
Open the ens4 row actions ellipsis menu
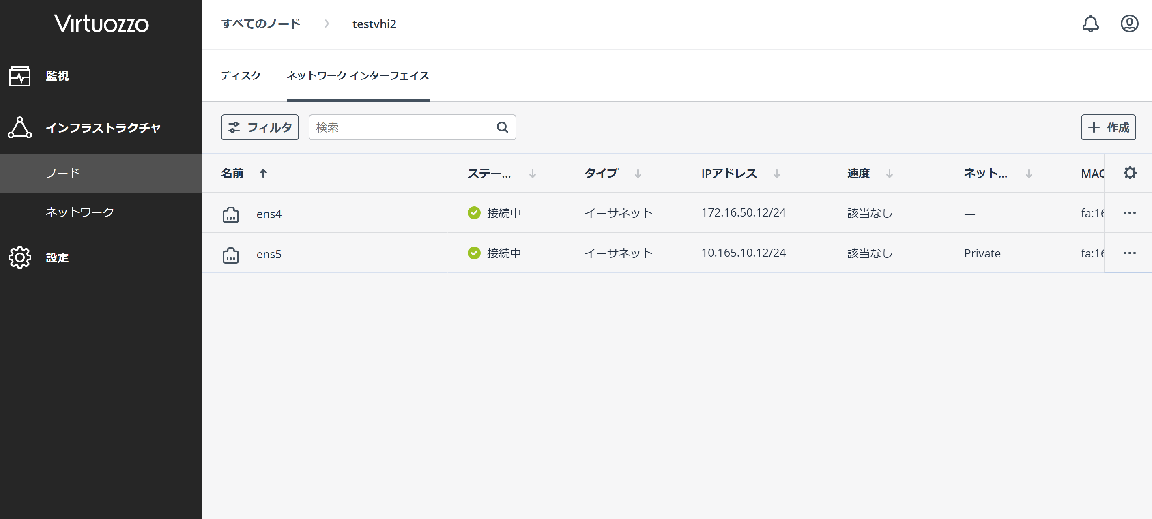pyautogui.click(x=1129, y=213)
